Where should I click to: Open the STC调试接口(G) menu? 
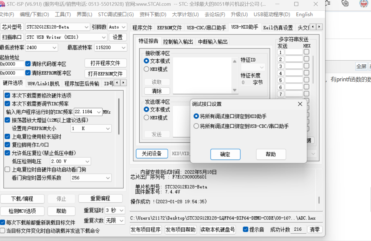tap(116, 15)
